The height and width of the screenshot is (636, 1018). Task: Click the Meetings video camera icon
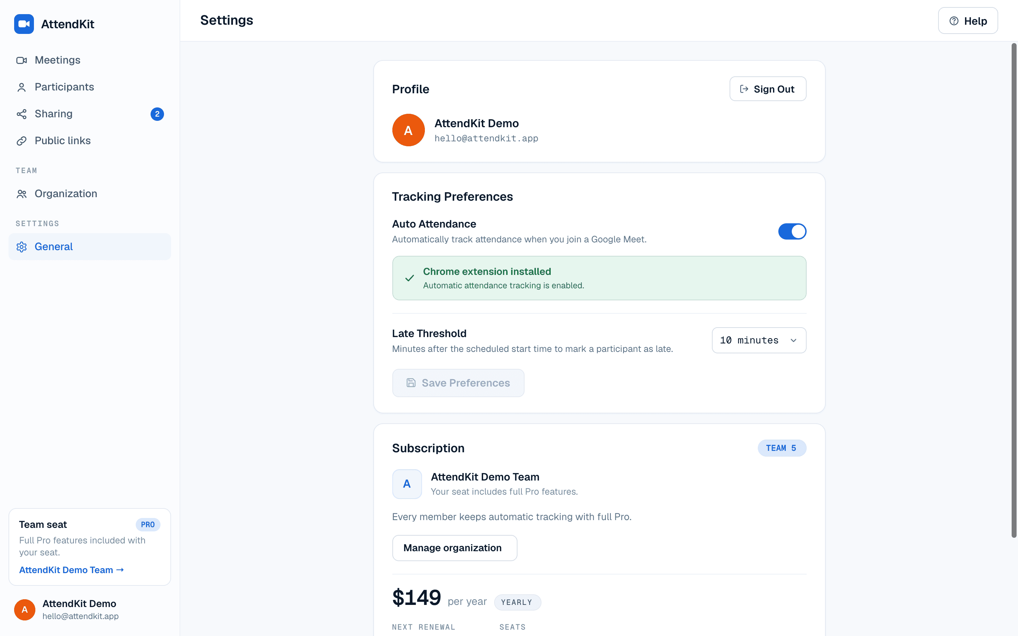[x=22, y=60]
